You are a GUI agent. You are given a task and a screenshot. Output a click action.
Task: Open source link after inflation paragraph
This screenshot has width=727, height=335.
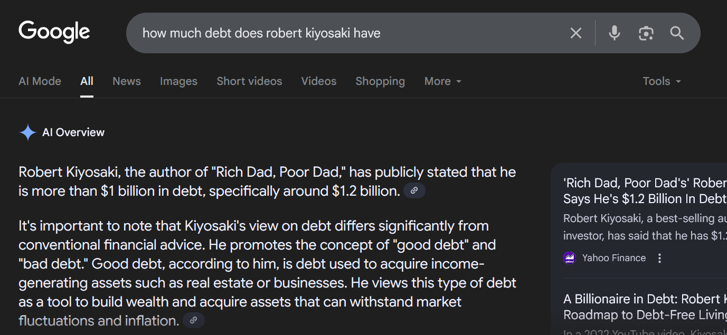click(x=194, y=320)
